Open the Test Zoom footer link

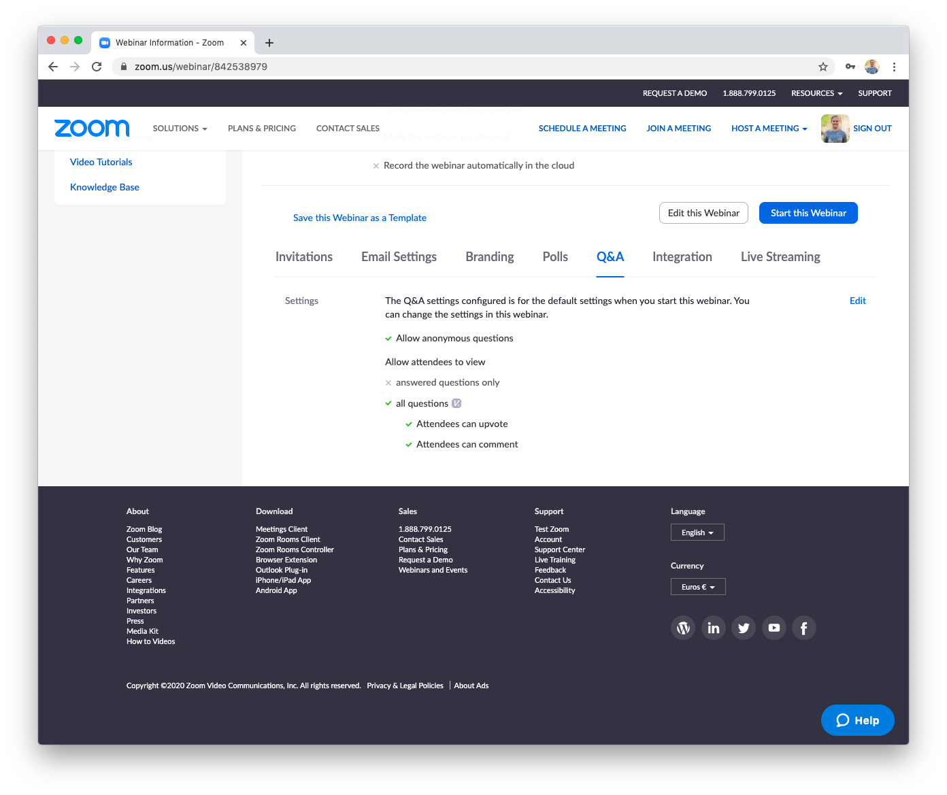click(x=552, y=529)
